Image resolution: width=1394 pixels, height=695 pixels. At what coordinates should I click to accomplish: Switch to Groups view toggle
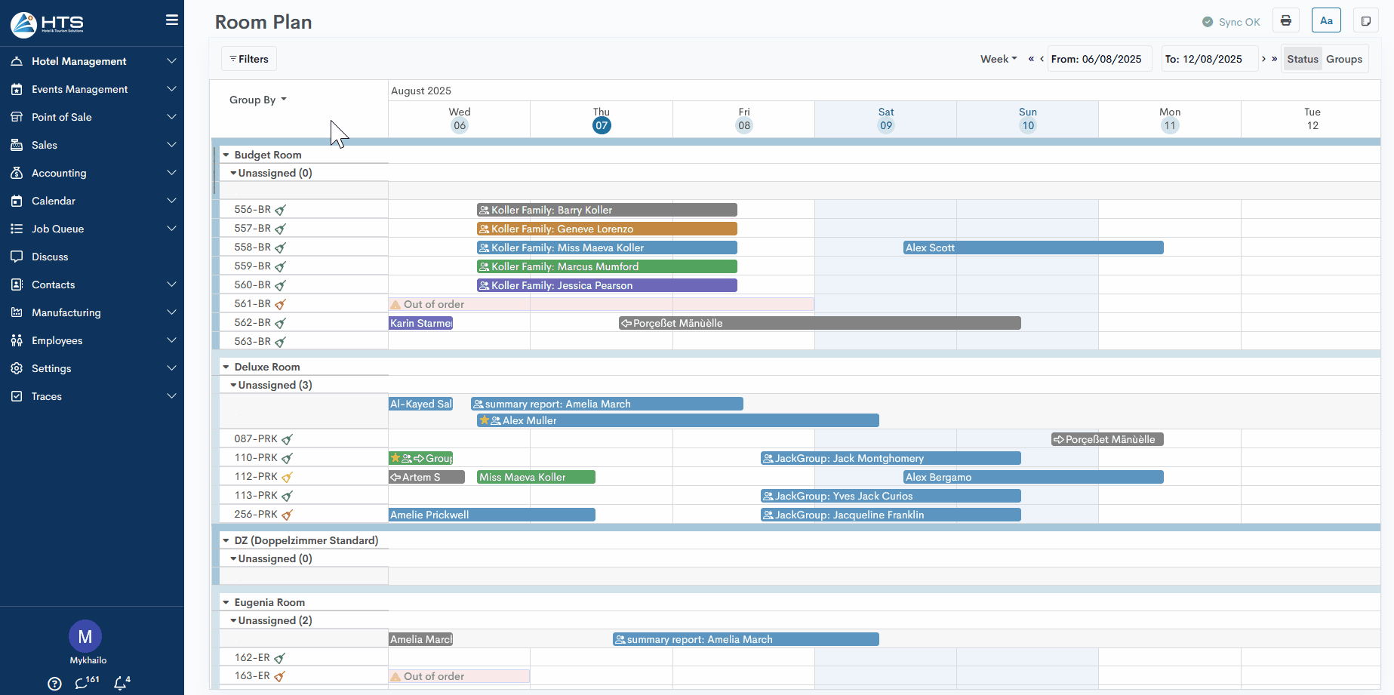tap(1344, 59)
